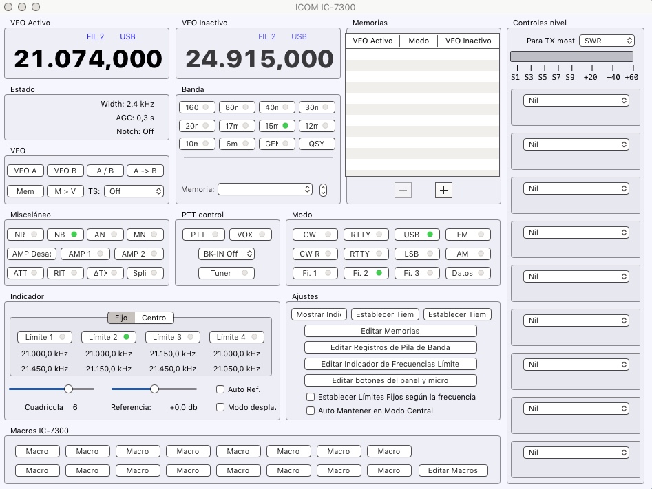The height and width of the screenshot is (489, 652).
Task: Open the second Nil level control dropdown
Action: 576,144
